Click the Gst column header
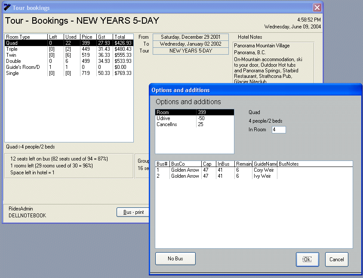 point(105,37)
